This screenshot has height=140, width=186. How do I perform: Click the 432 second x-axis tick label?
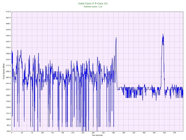134,133
